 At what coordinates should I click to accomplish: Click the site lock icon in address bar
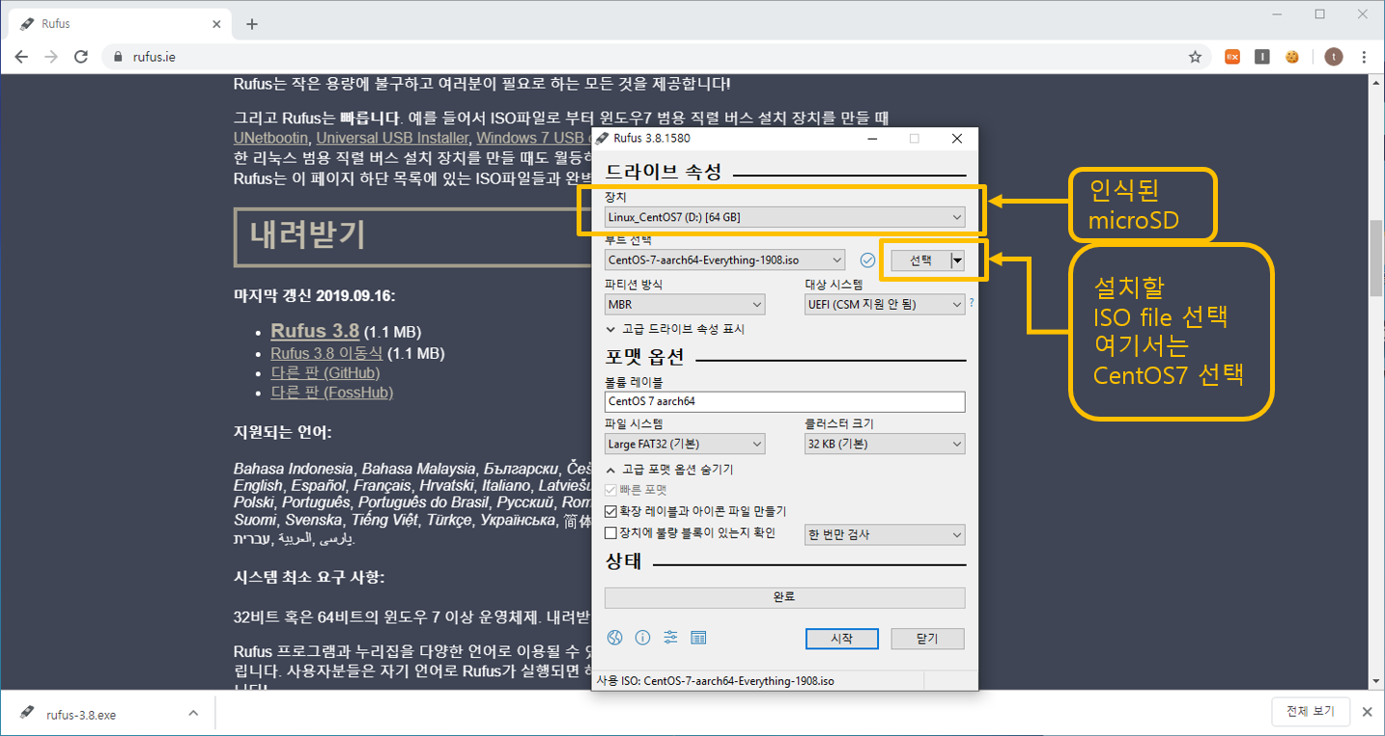click(x=119, y=57)
